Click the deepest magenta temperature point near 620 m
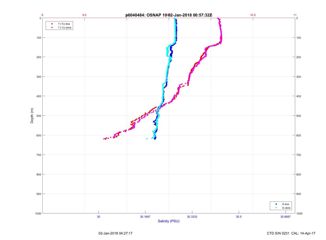326x240 pixels. click(x=104, y=139)
